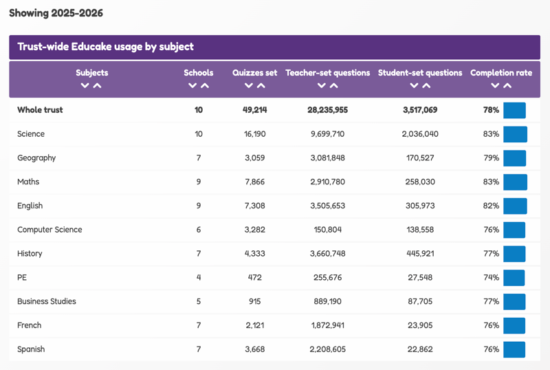Click the Science completion rate bar
Viewport: 550px width, 370px height.
point(515,134)
